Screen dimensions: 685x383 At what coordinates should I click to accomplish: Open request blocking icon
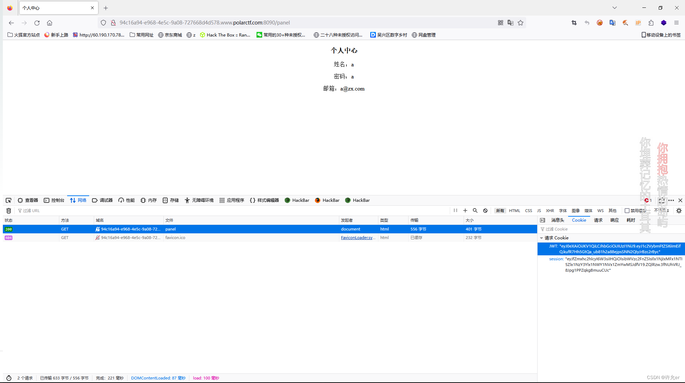[x=485, y=211]
